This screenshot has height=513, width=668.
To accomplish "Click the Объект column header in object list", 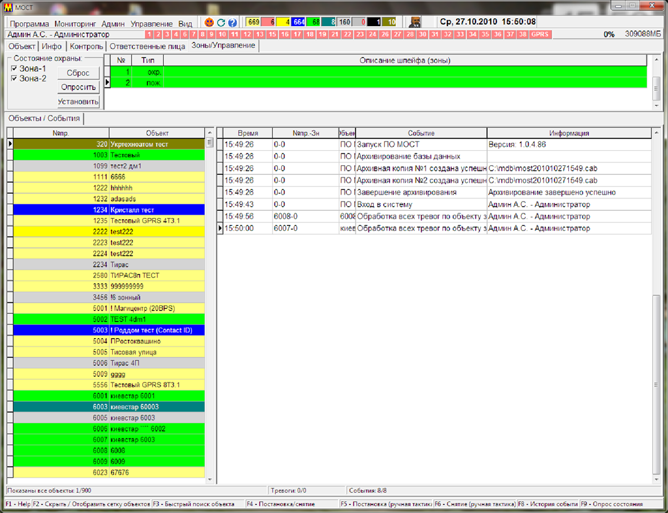I will pyautogui.click(x=157, y=133).
